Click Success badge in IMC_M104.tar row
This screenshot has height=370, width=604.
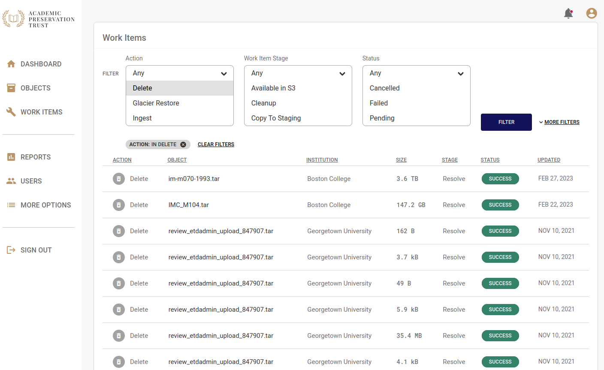click(500, 205)
